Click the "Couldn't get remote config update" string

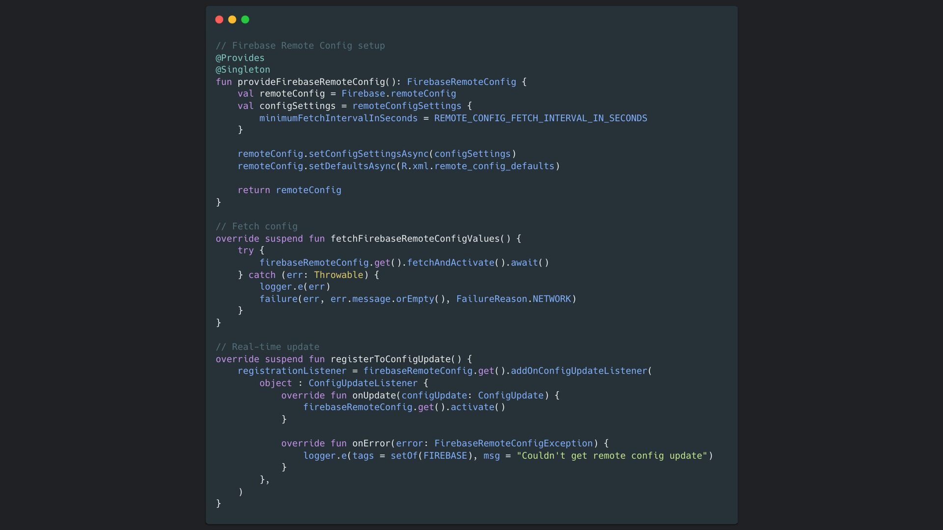(611, 456)
